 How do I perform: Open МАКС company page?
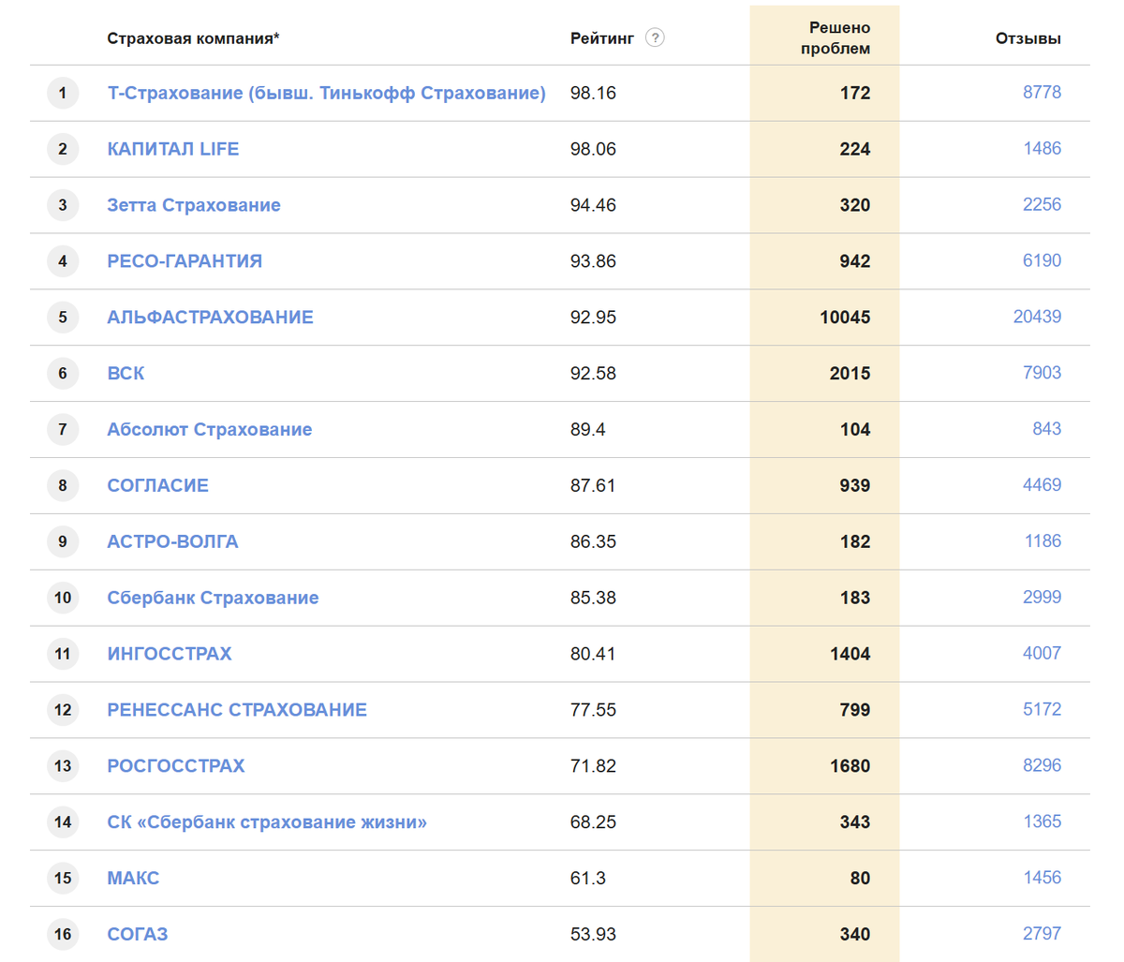133,879
